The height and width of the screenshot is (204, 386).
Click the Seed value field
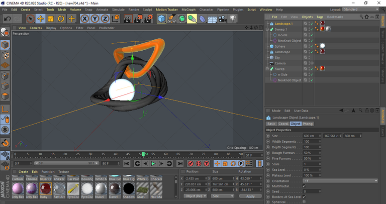pyautogui.click(x=312, y=191)
